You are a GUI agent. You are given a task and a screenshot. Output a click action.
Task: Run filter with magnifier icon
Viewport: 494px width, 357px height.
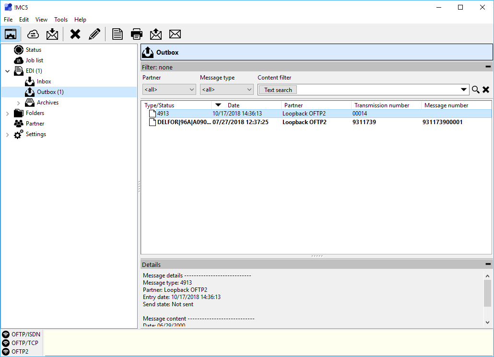click(475, 90)
